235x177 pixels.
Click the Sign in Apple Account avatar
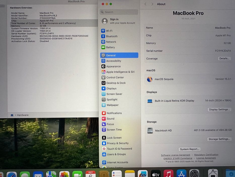(105, 21)
